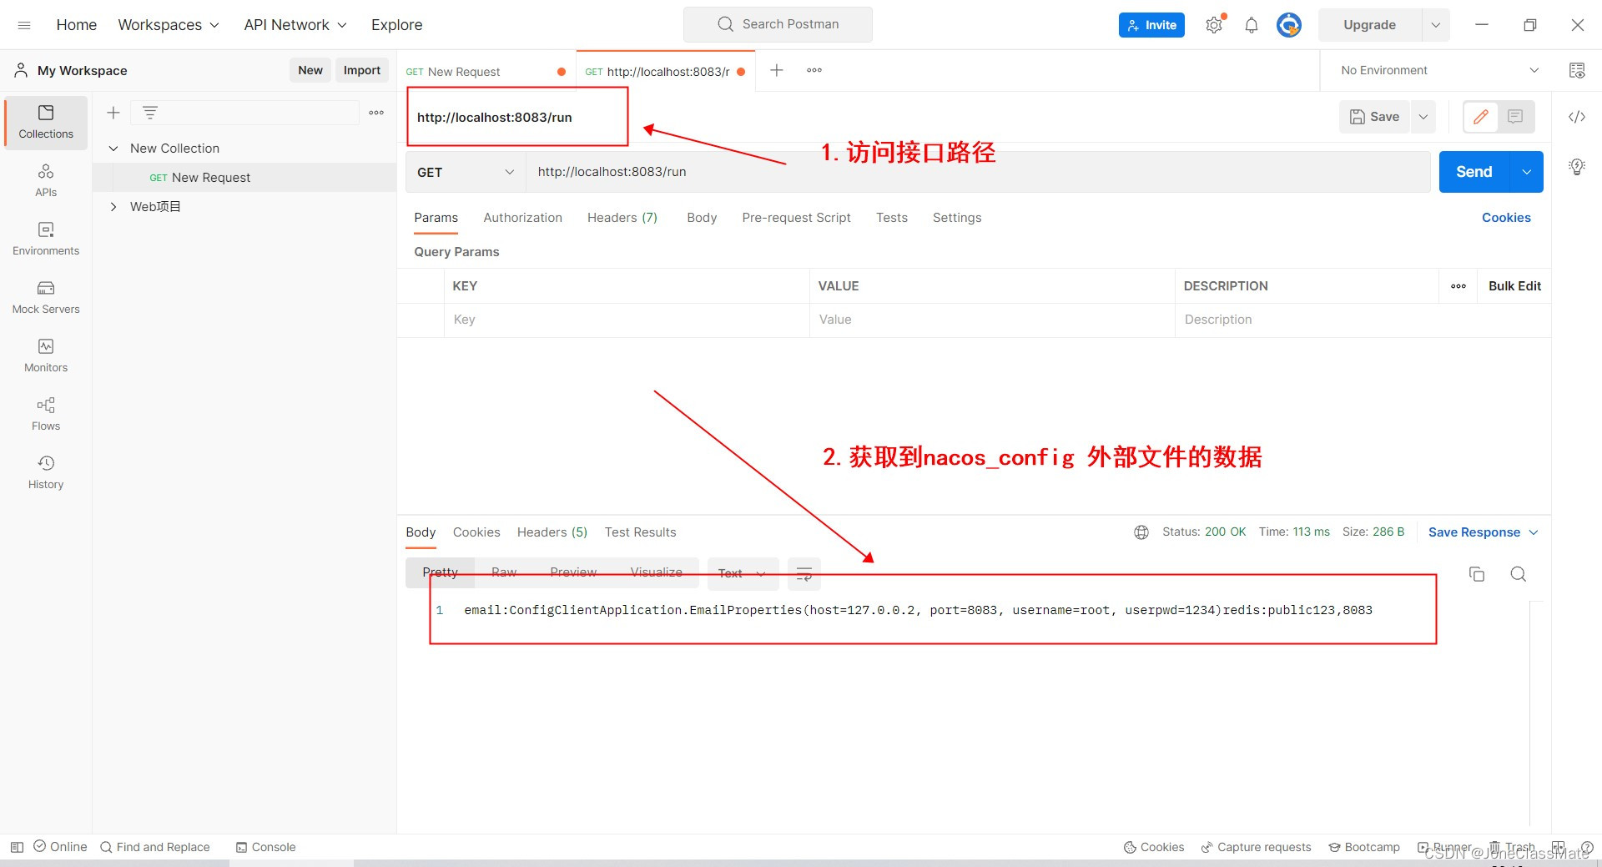Screen dimensions: 1602x867
Task: Open the Text format dropdown
Action: (x=743, y=574)
